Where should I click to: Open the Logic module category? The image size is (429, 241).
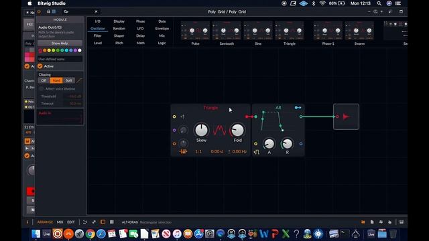click(162, 43)
